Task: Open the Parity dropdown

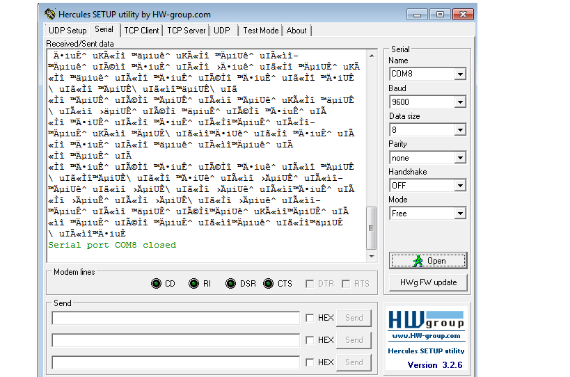Action: (460, 158)
